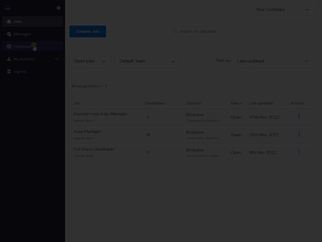322x242 pixels.
Task: Click the Messages chat icon
Action: [x=9, y=34]
